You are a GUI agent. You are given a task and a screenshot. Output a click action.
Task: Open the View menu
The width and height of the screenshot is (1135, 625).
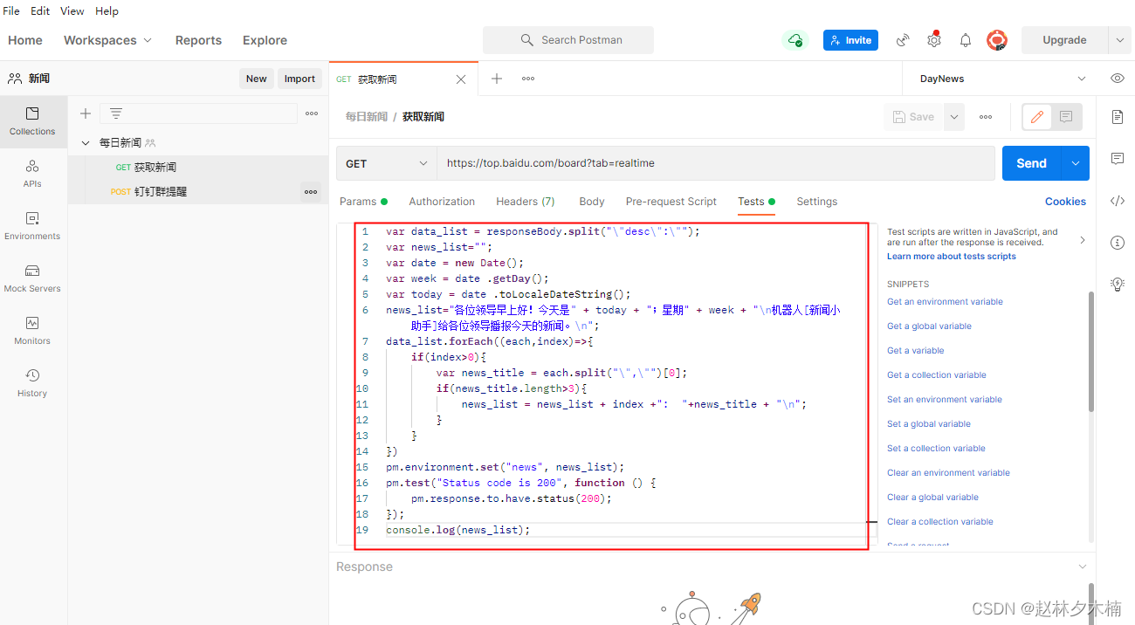[72, 11]
